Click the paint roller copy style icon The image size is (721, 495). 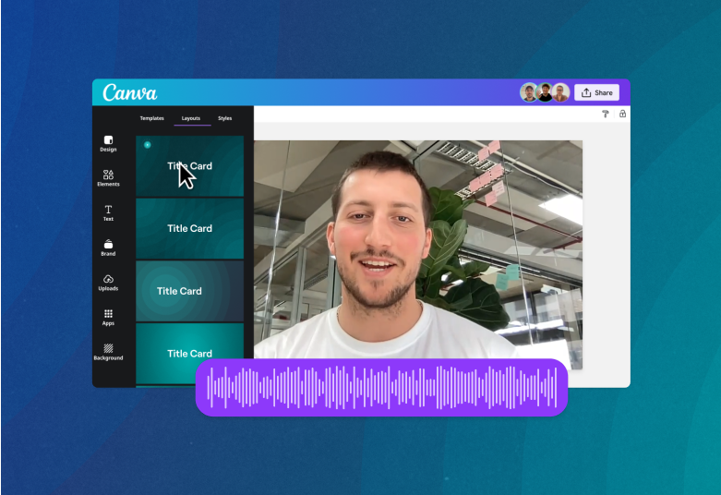click(x=605, y=114)
